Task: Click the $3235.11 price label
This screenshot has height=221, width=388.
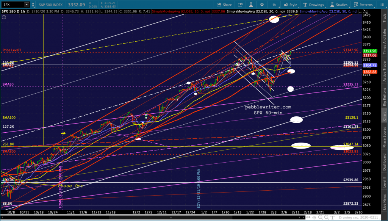Action: point(350,84)
